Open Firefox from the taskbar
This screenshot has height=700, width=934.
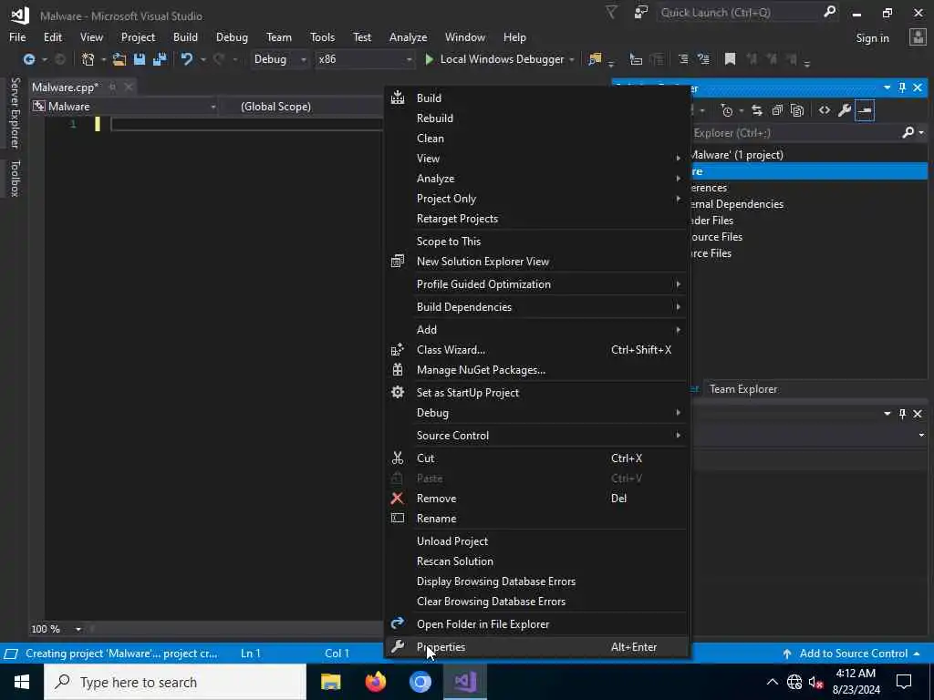click(x=375, y=682)
